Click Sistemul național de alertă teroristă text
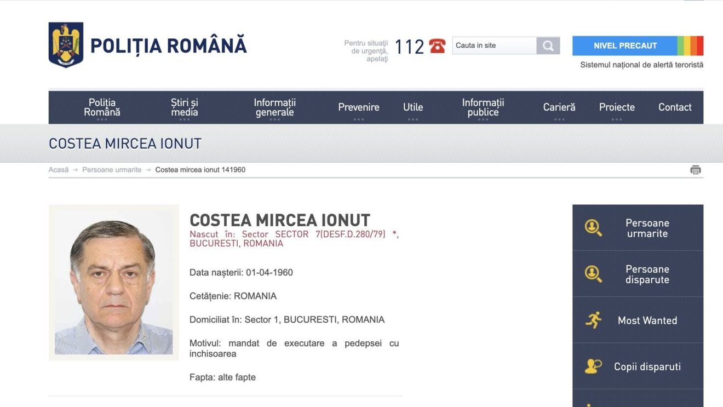This screenshot has width=723, height=407. click(x=641, y=65)
